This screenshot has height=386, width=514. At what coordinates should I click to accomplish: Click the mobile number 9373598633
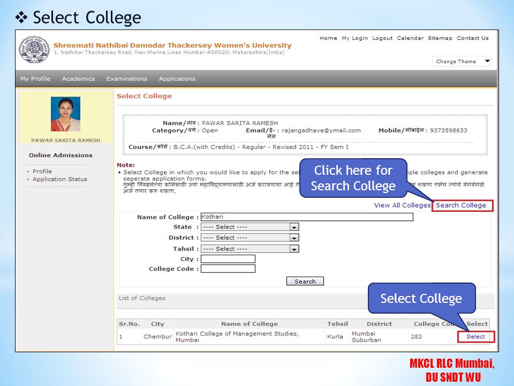[449, 131]
